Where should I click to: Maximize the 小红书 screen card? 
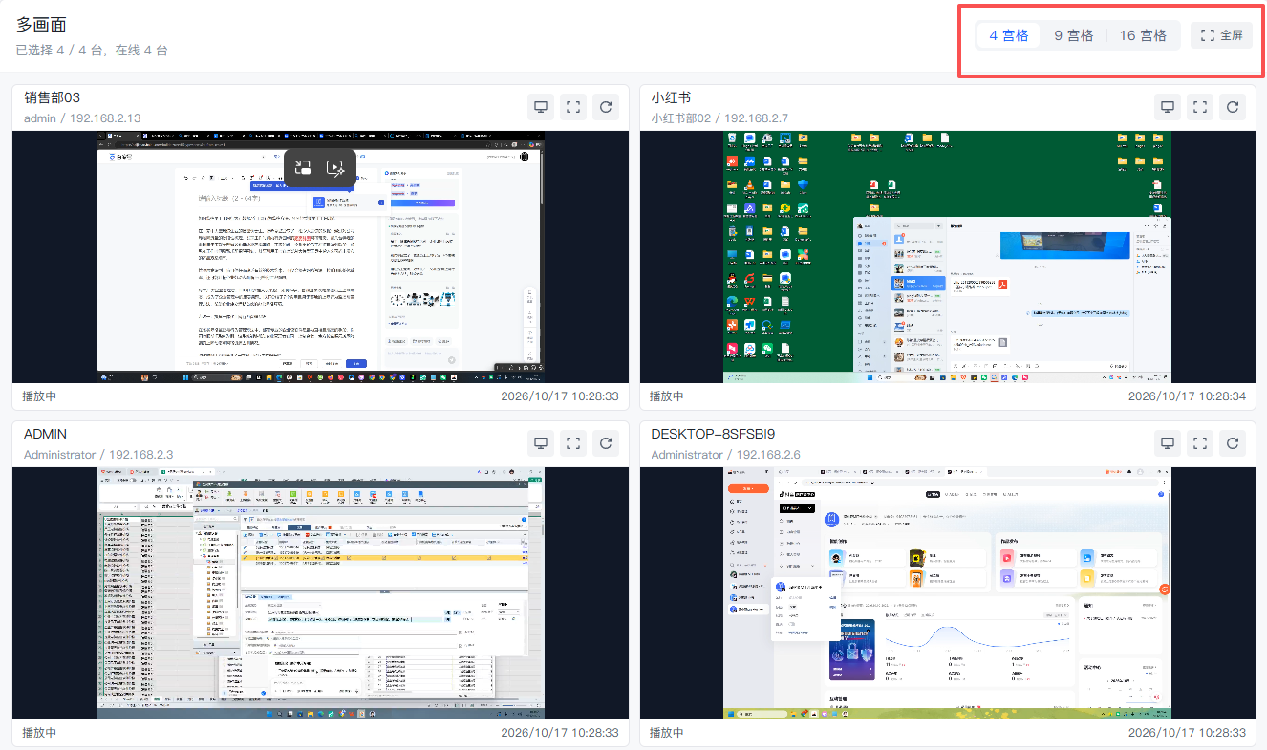1200,107
